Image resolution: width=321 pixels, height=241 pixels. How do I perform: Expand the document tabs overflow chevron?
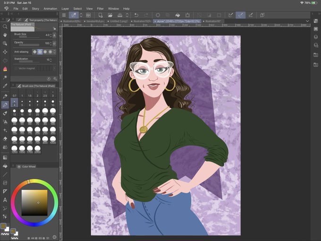point(307,21)
